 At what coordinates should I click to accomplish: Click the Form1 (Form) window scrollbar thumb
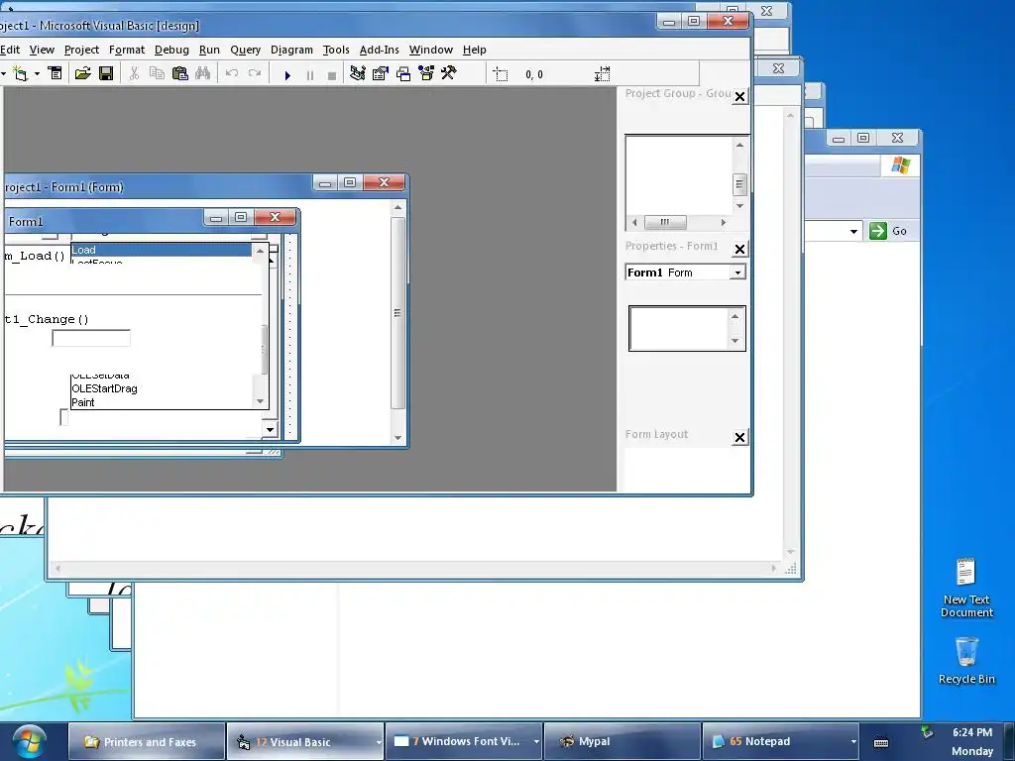(397, 313)
